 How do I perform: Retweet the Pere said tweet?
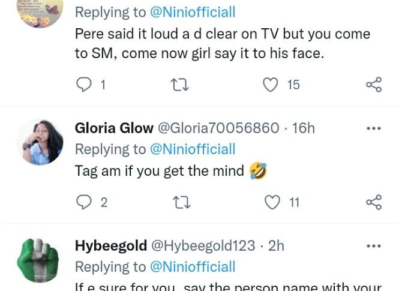click(x=179, y=85)
